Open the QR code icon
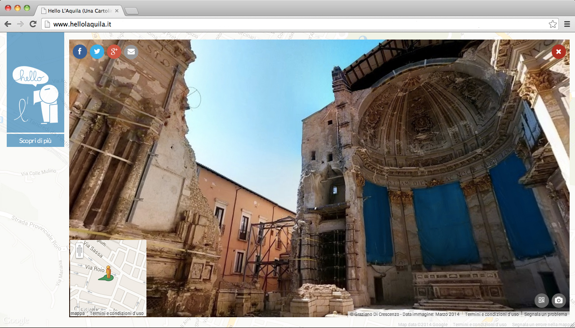575x328 pixels. click(541, 300)
